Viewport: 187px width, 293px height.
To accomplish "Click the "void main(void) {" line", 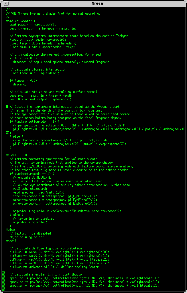I will [21, 21].
